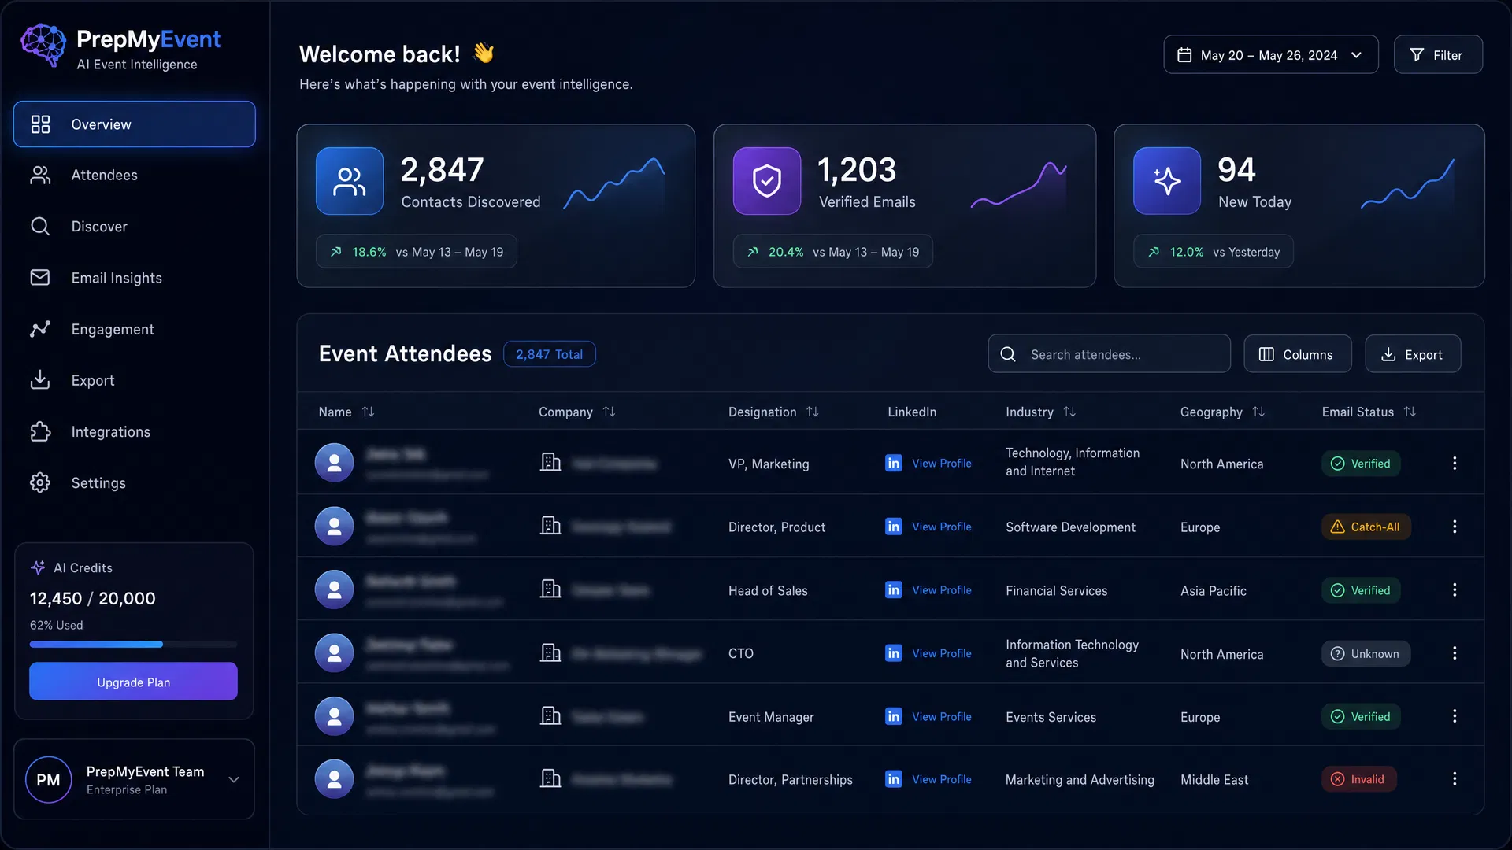Open the Columns chooser

pos(1298,354)
